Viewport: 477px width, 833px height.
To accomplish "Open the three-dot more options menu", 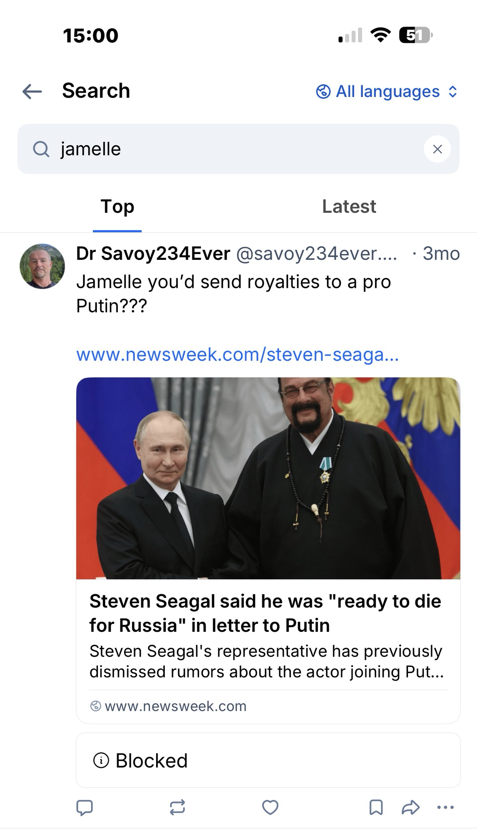I will [x=445, y=807].
